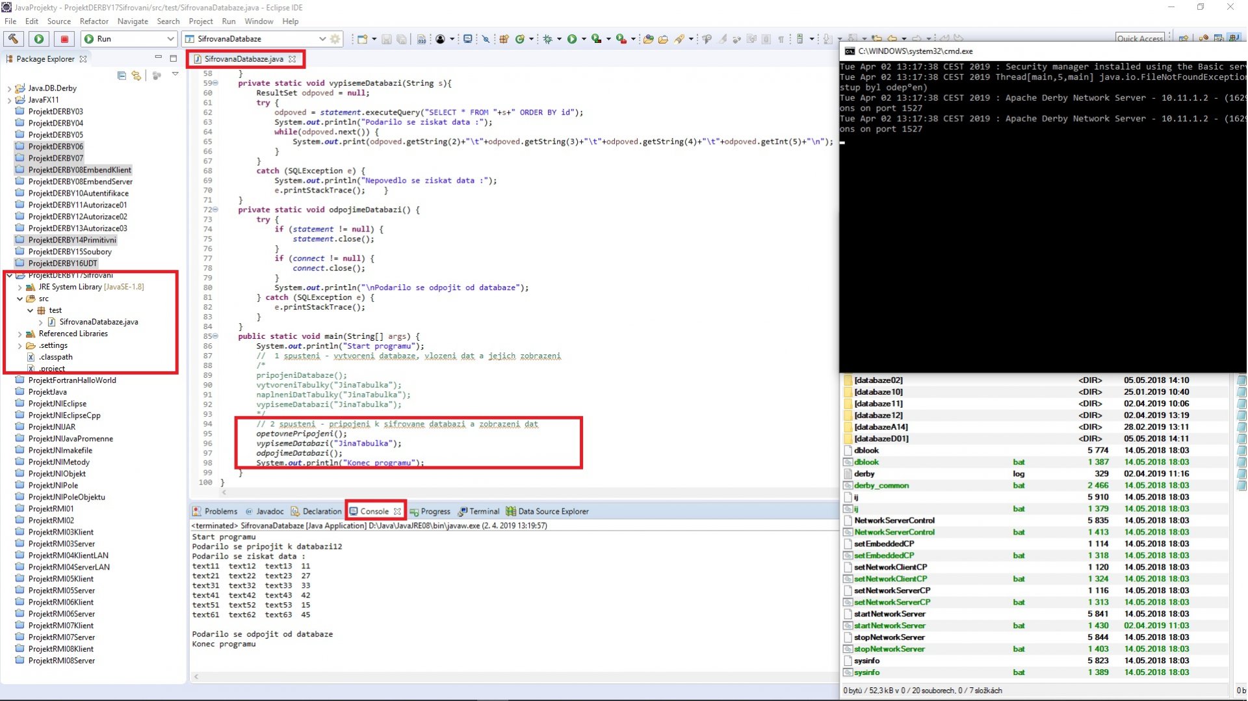Open the Run mode dropdown

(170, 39)
